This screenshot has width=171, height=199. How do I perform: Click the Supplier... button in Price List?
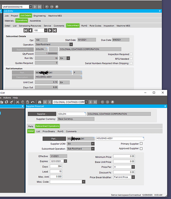pos(42,114)
